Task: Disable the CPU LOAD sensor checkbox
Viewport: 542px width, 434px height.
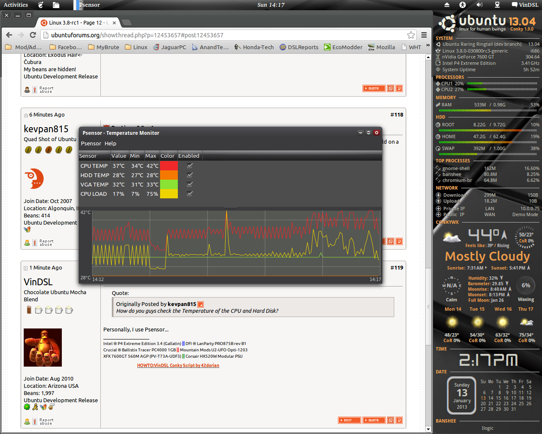Action: (x=190, y=194)
